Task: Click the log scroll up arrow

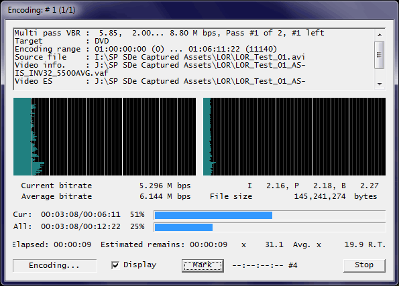Action: (380, 35)
